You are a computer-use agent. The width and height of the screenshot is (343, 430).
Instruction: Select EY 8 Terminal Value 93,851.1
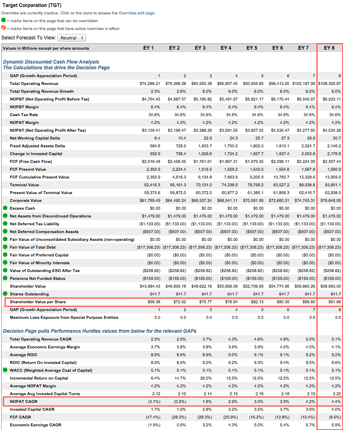(332, 185)
